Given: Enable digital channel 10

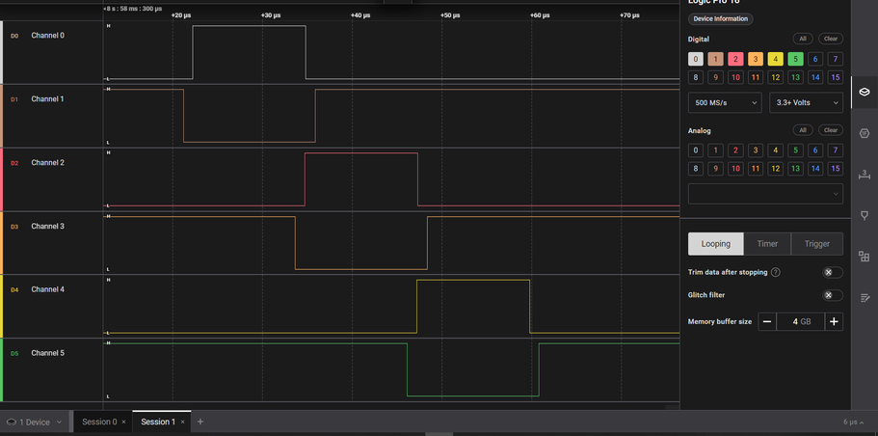Looking at the screenshot, I should coord(735,77).
